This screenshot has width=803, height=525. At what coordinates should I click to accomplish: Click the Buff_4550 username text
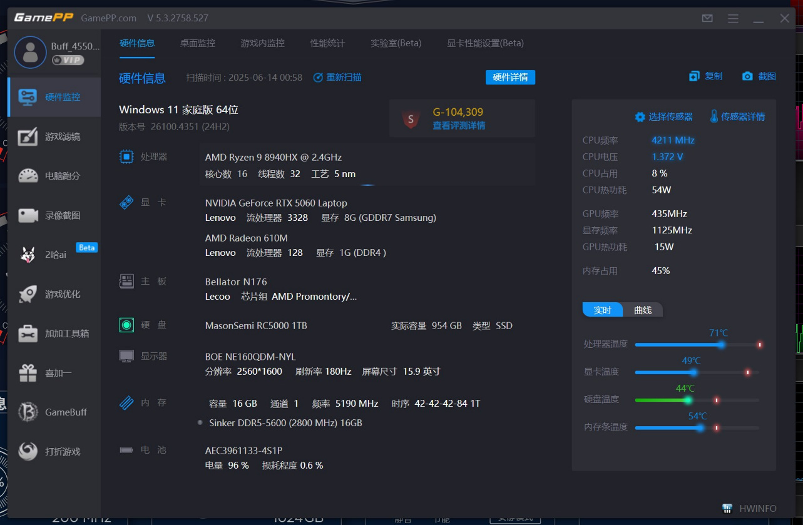(75, 46)
